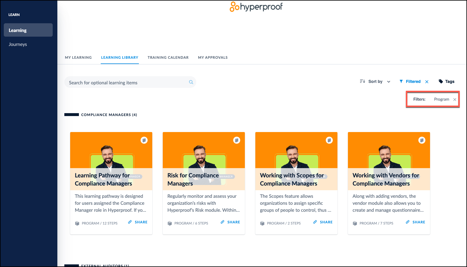This screenshot has width=467, height=267.
Task: Click SHARE on Risk for Compliance Managers card
Action: coord(233,222)
